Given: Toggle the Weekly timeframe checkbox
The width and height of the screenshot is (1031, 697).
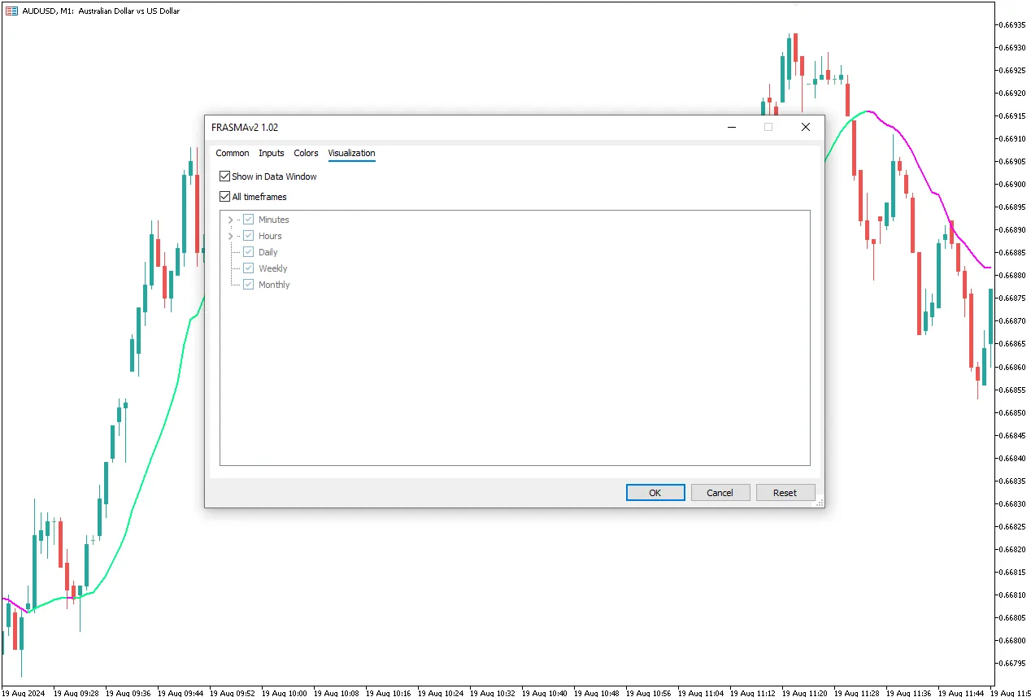Looking at the screenshot, I should 249,268.
